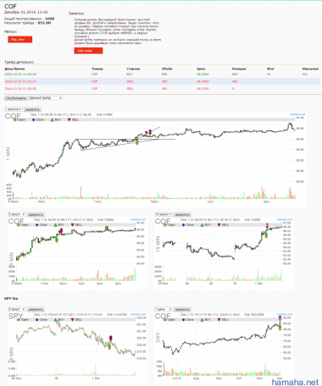Toggle Close marker in daily COF chart legend

183,320
